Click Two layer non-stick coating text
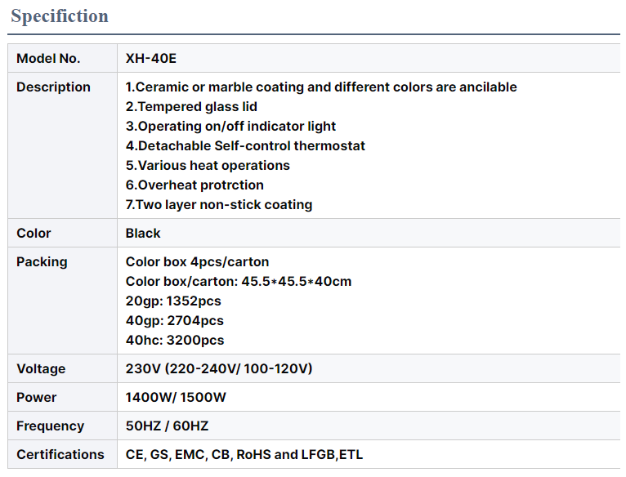Image resolution: width=626 pixels, height=477 pixels. pos(219,205)
